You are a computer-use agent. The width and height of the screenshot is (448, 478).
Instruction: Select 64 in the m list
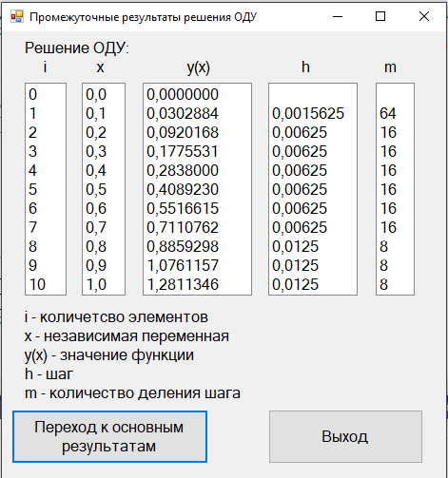388,113
